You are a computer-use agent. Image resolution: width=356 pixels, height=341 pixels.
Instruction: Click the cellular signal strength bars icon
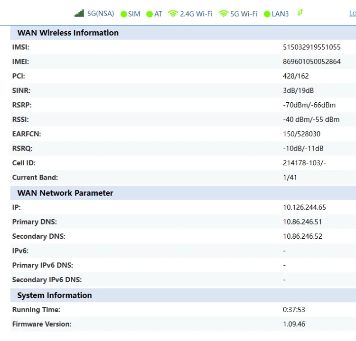tap(79, 13)
